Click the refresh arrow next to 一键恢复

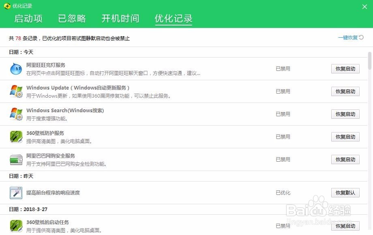361,37
